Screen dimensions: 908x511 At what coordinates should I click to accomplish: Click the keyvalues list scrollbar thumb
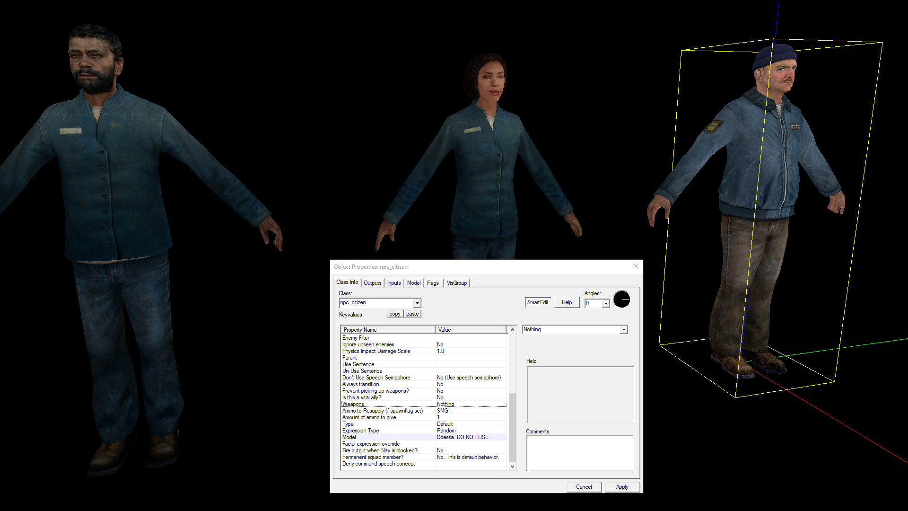[x=512, y=427]
